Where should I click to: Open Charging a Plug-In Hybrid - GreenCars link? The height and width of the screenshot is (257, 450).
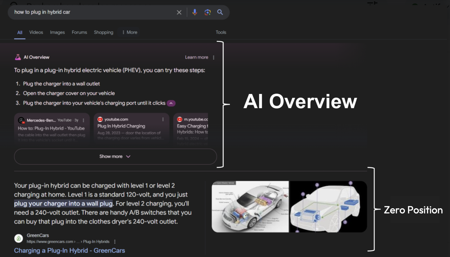[x=69, y=251]
